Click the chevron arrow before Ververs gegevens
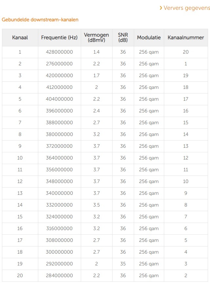 coord(161,8)
